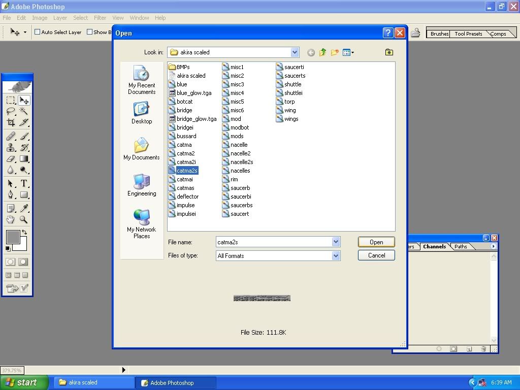Go to My Recent Documents
Screen dimensions: 520x390
(142, 80)
